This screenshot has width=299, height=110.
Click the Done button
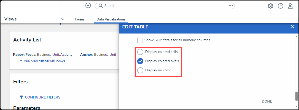point(267,101)
